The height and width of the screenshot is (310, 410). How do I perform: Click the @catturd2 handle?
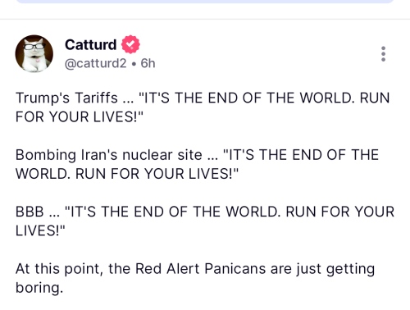coord(96,63)
